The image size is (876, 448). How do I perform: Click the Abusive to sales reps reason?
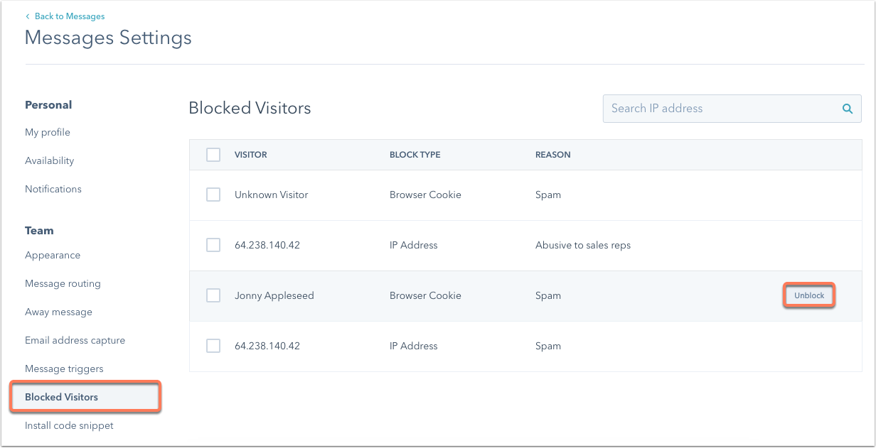[583, 245]
